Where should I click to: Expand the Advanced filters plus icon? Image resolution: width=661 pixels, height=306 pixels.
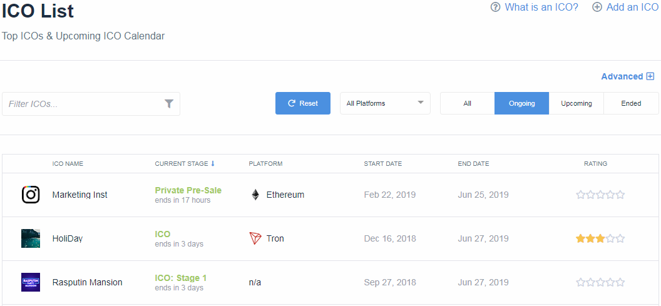tap(650, 76)
